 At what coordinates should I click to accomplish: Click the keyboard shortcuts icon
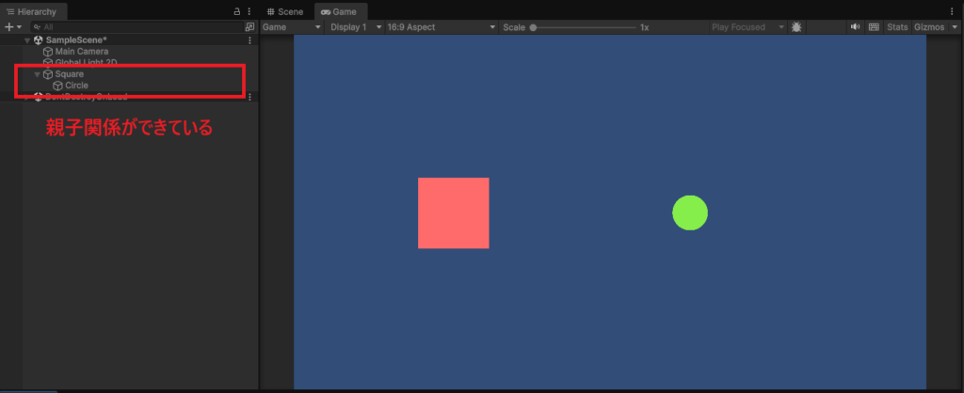click(874, 27)
